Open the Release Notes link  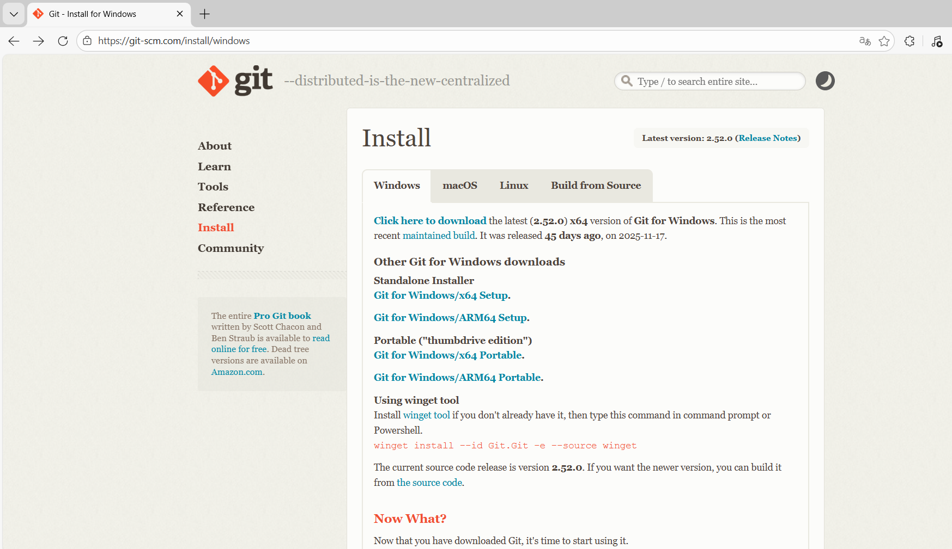(x=768, y=138)
